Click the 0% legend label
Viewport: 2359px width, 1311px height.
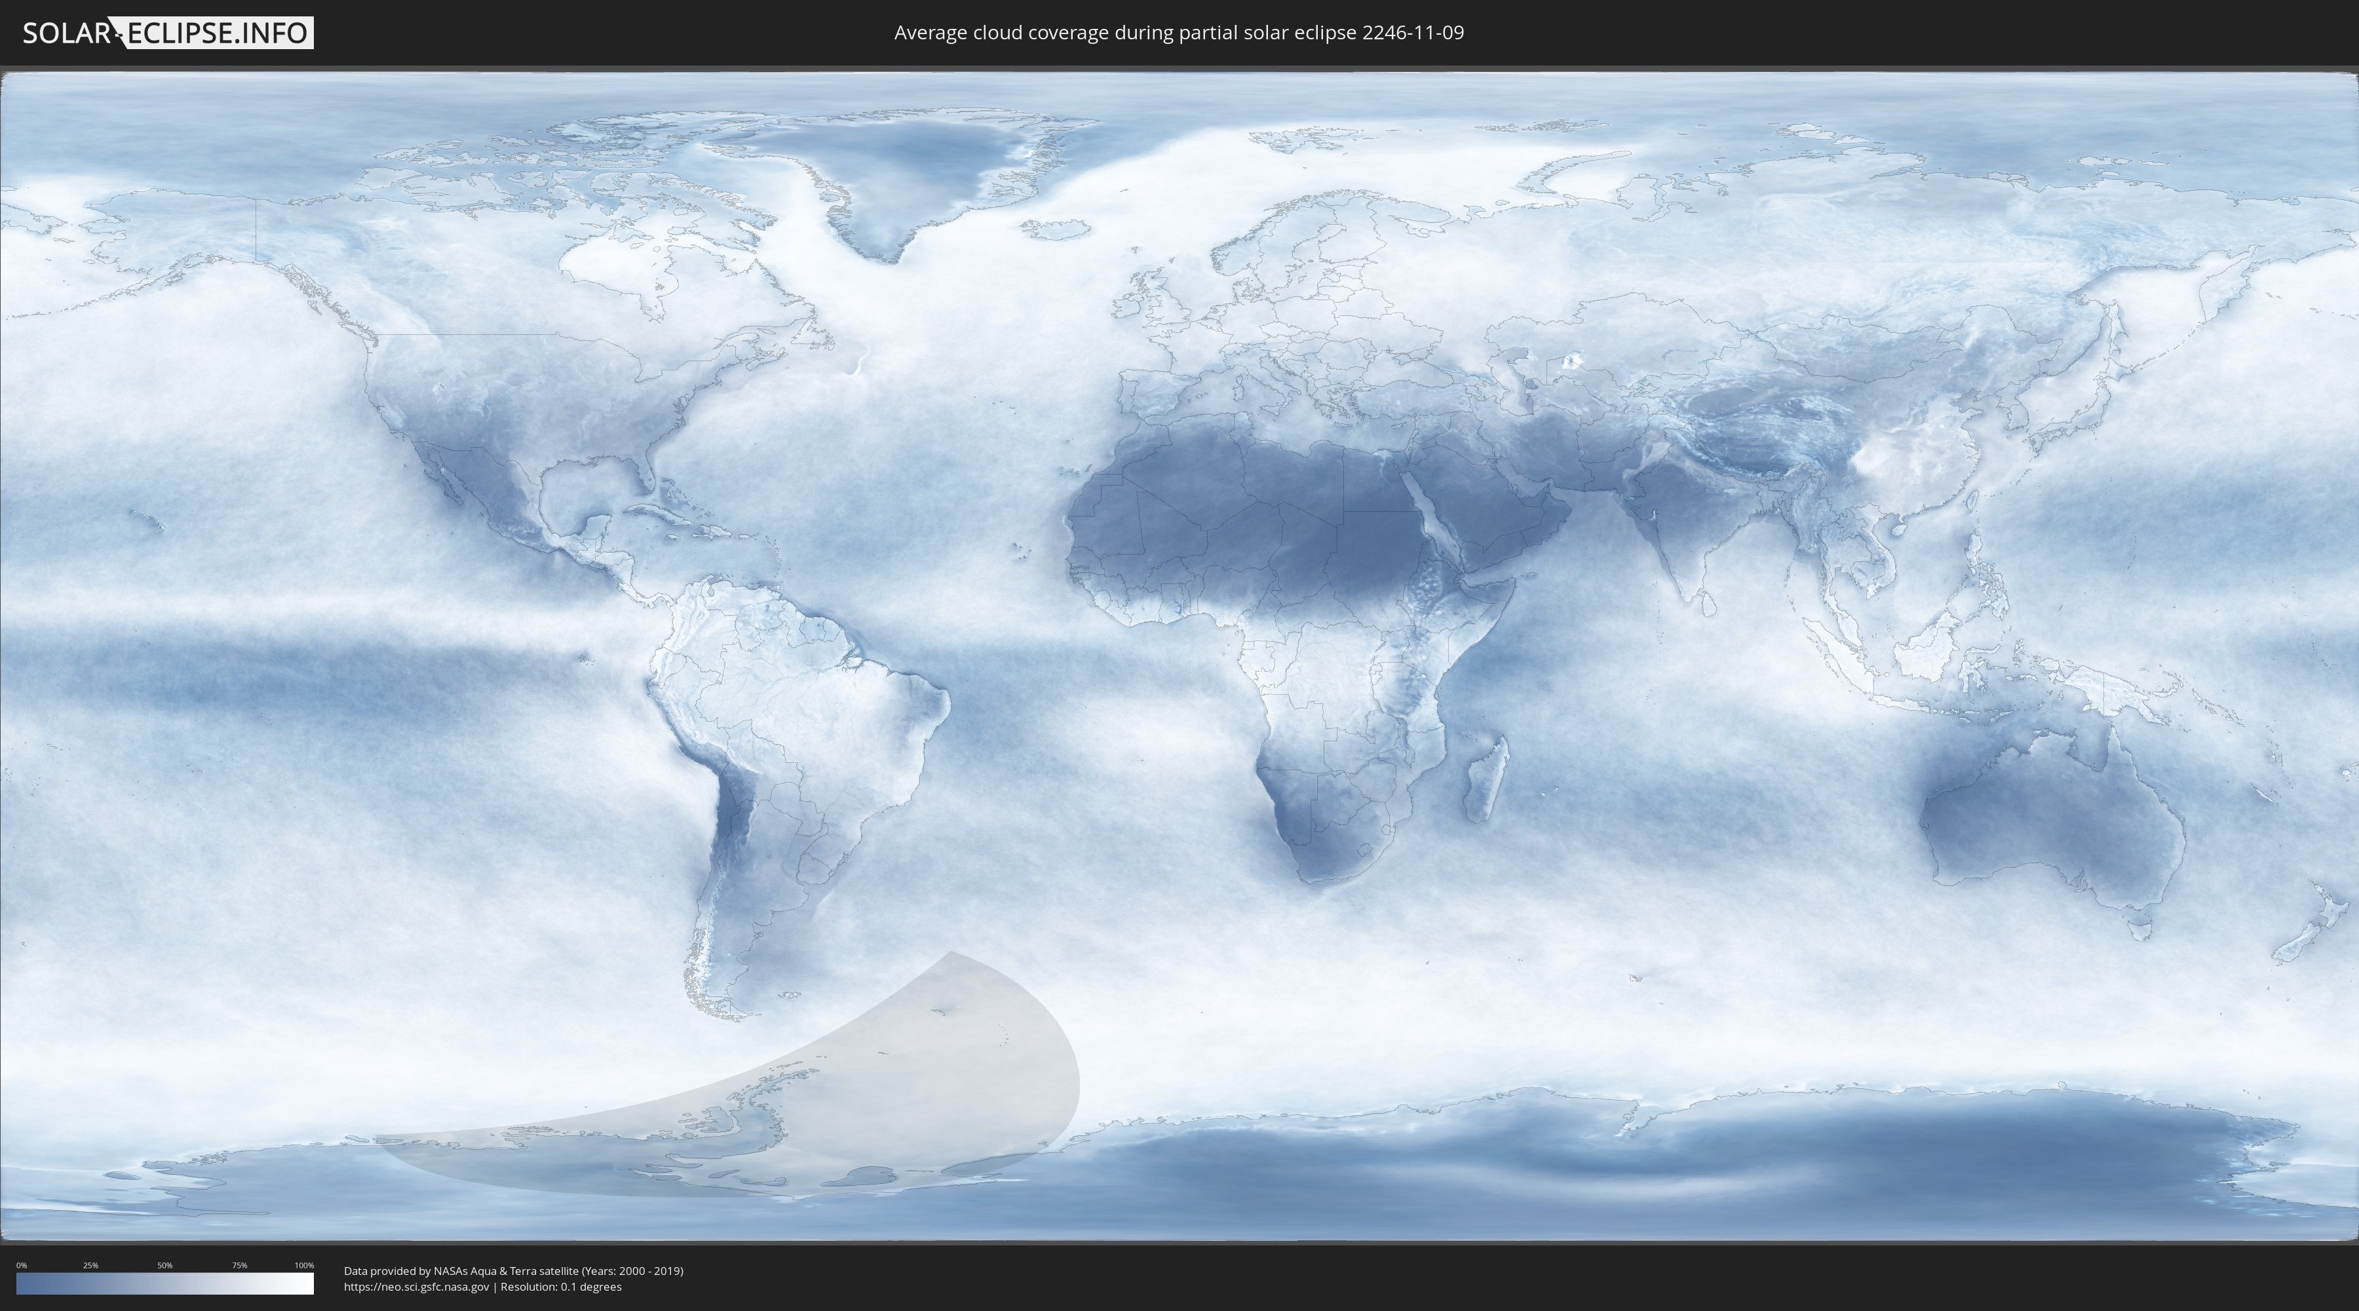pyautogui.click(x=22, y=1265)
